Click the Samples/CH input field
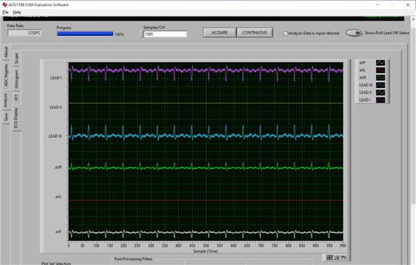Image resolution: width=416 pixels, height=265 pixels. coord(165,34)
